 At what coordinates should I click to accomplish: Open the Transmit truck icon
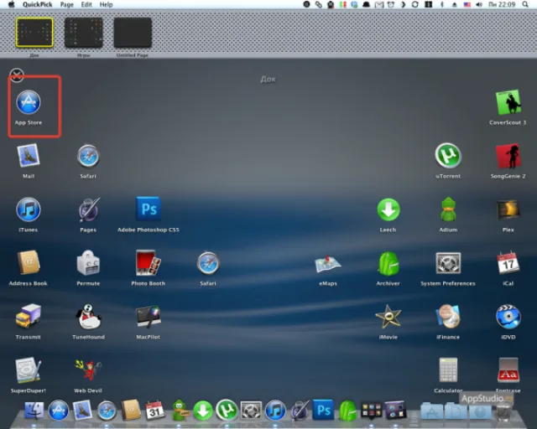[x=29, y=317]
